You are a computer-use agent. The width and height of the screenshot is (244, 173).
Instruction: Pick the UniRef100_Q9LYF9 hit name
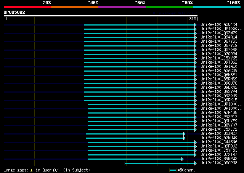(219, 121)
